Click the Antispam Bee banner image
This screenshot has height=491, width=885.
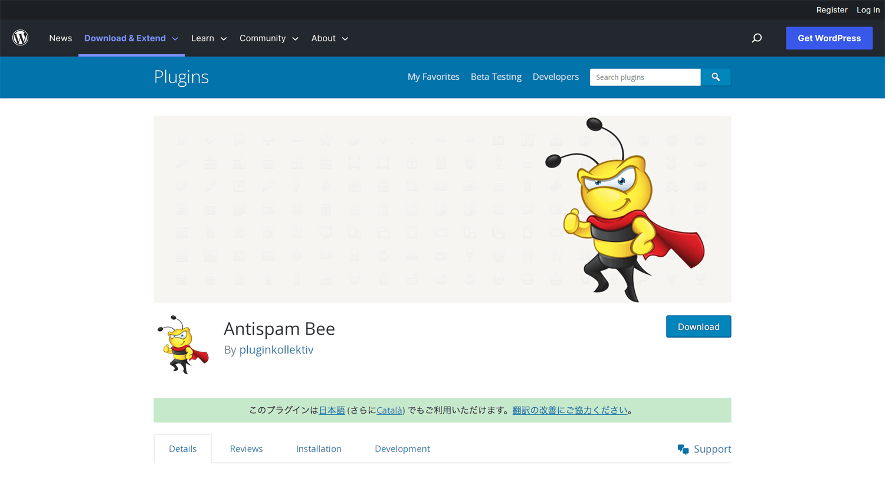coord(442,209)
